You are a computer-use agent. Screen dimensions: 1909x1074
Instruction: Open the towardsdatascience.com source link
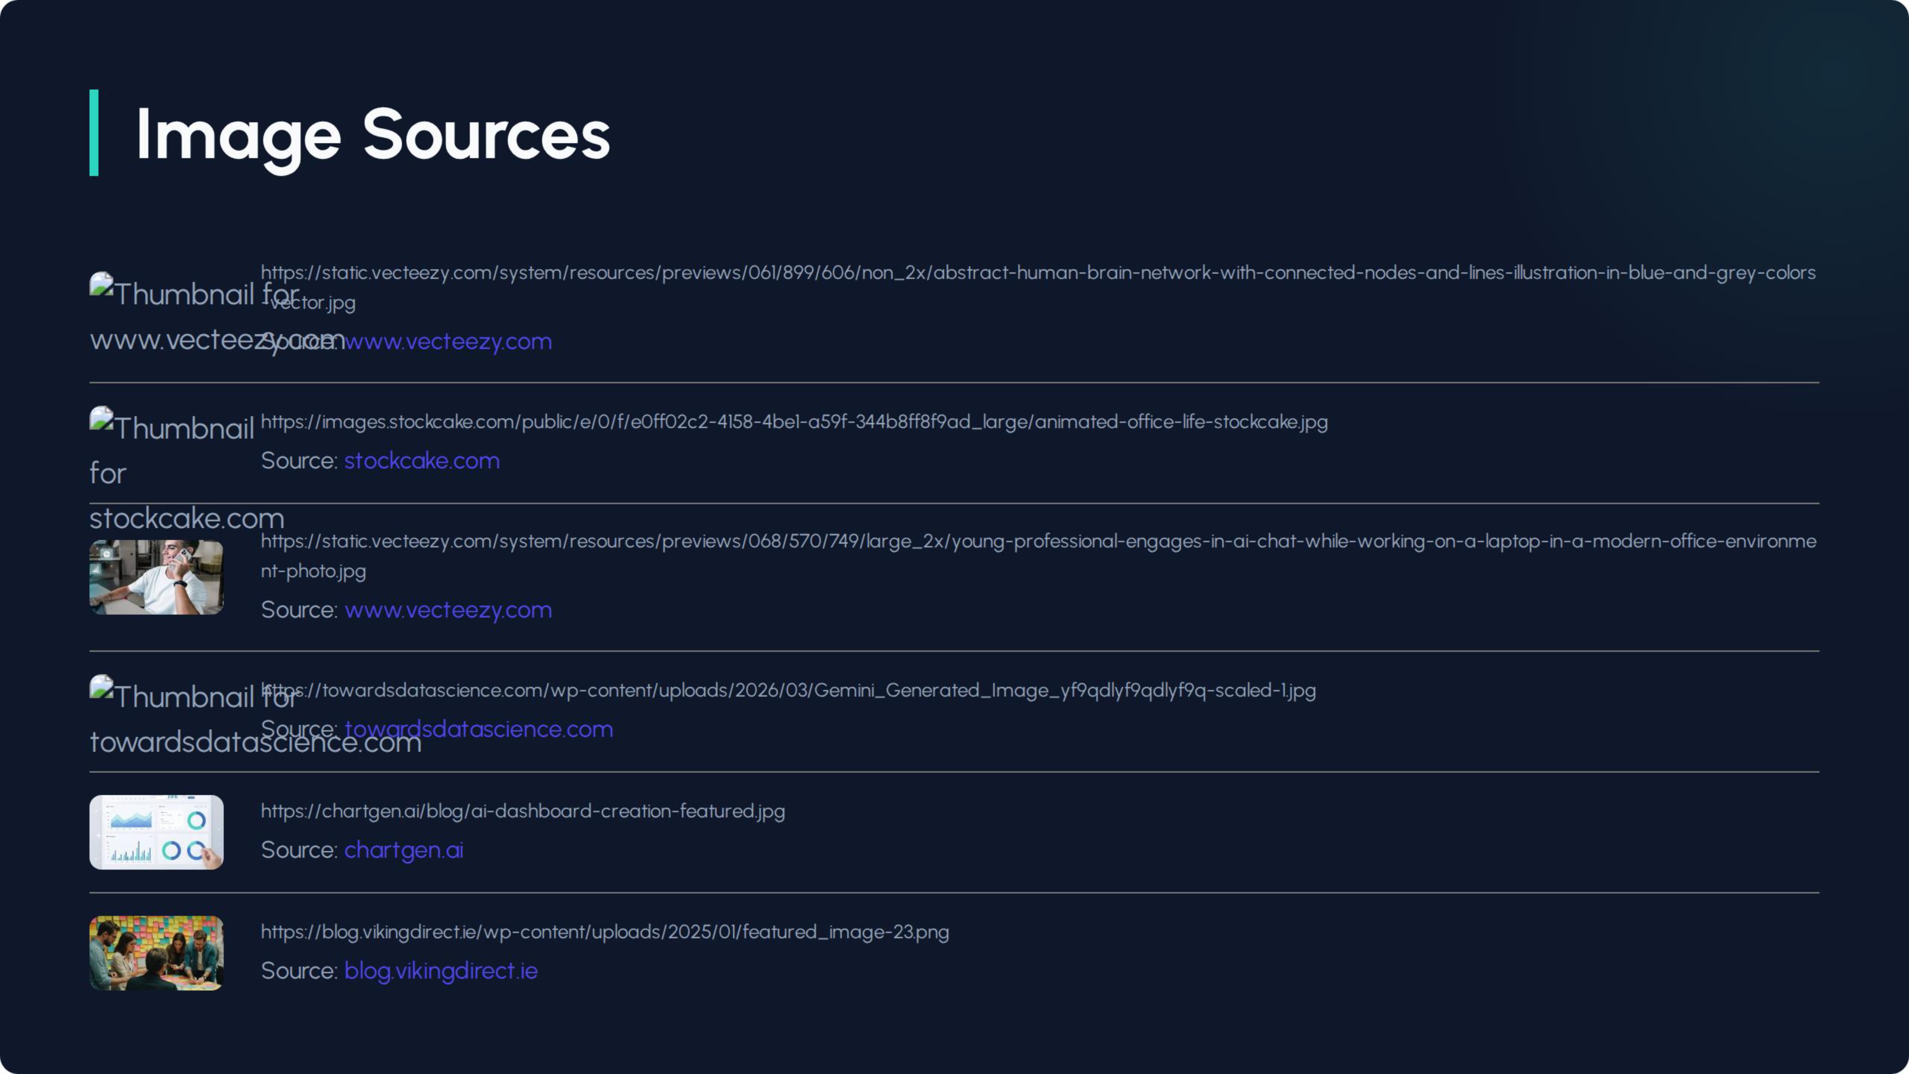[x=478, y=729]
